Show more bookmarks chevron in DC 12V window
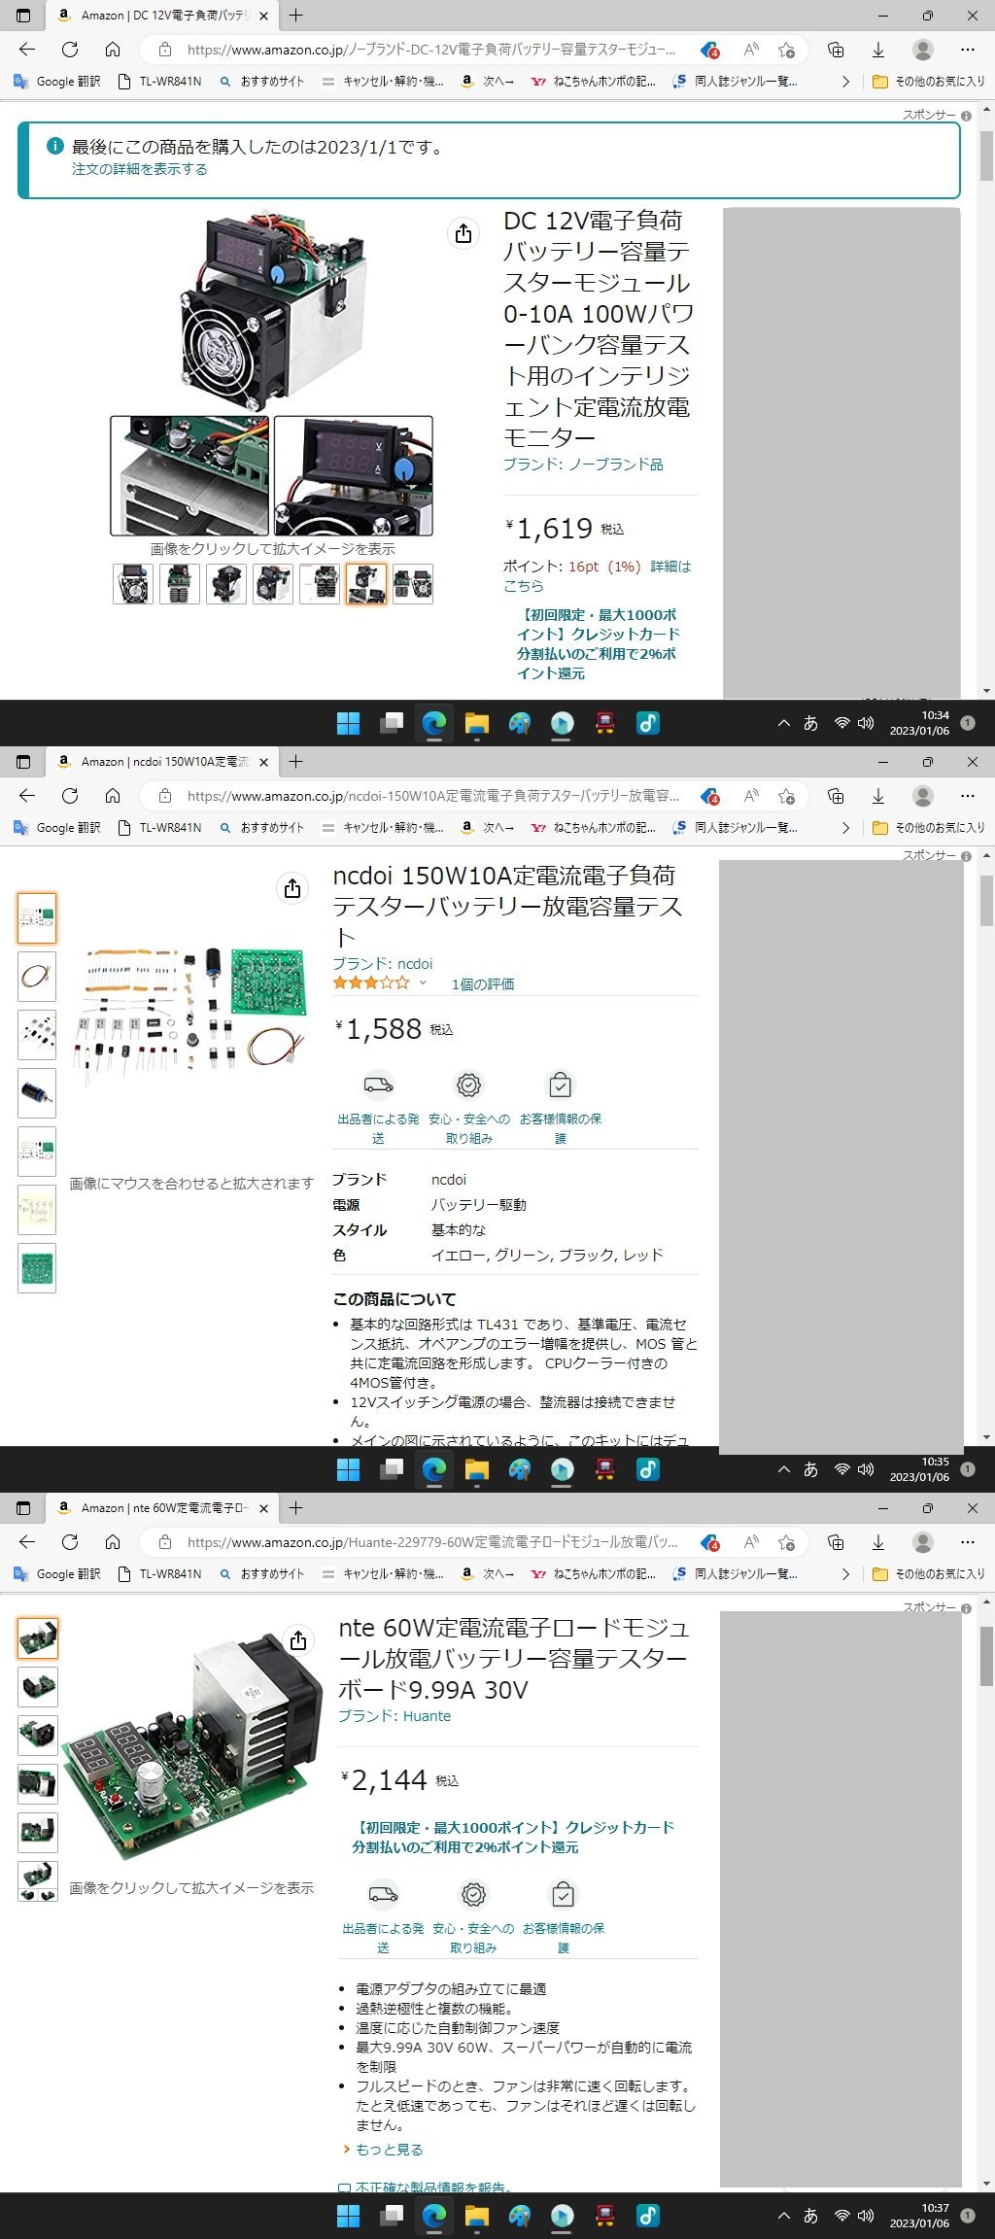The width and height of the screenshot is (995, 2239). pos(845,82)
